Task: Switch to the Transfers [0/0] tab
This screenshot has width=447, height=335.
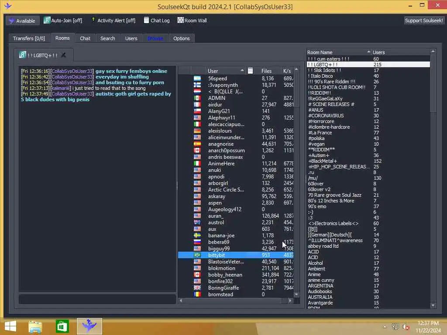Action: pyautogui.click(x=29, y=38)
